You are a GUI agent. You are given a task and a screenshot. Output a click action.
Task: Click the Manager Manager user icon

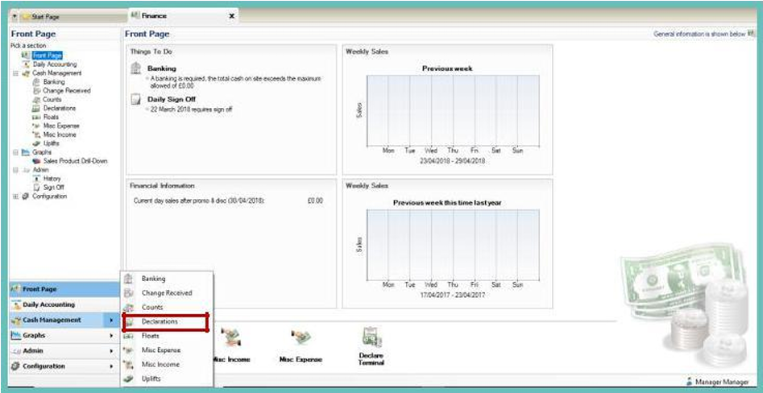point(689,382)
